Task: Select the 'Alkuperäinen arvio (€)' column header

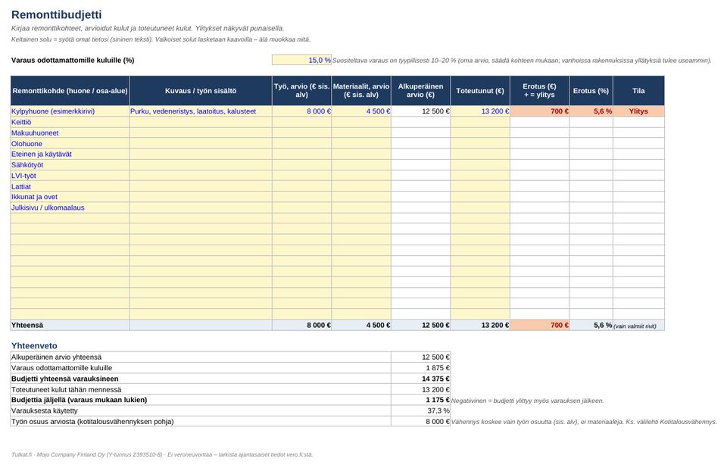Action: 420,90
